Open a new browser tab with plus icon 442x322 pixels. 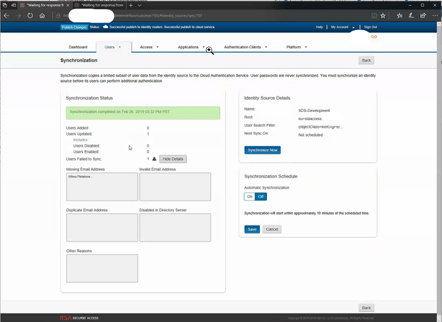131,5
